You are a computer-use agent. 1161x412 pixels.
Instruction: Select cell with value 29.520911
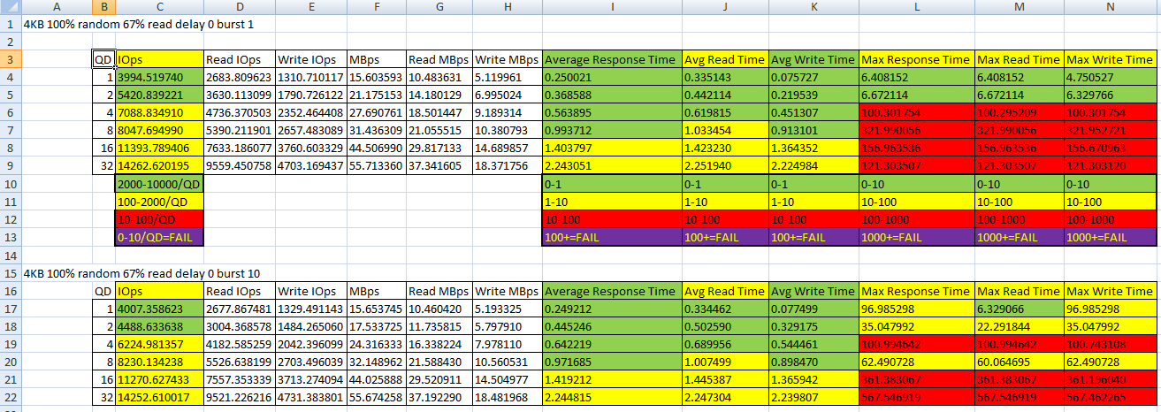click(439, 380)
